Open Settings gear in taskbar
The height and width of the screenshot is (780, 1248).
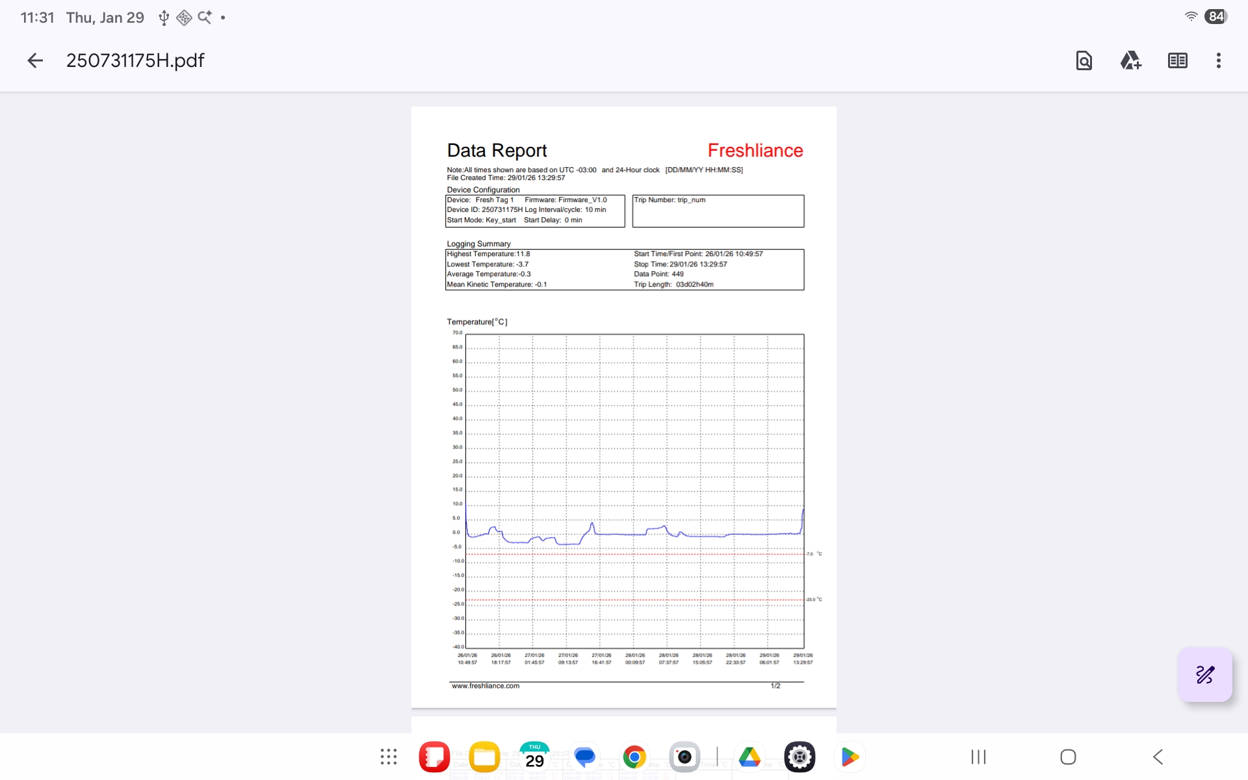tap(799, 757)
